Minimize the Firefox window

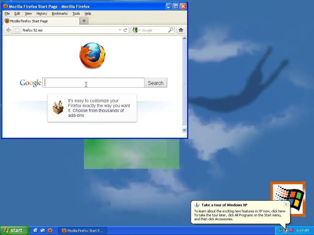169,6
